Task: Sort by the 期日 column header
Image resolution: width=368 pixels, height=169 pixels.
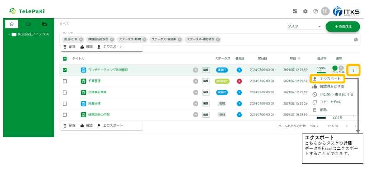Action: tap(295, 58)
